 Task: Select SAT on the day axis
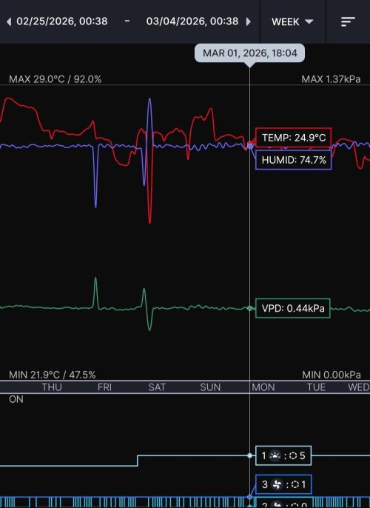click(157, 387)
